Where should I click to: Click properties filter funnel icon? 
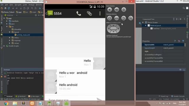pyautogui.click(x=183, y=41)
